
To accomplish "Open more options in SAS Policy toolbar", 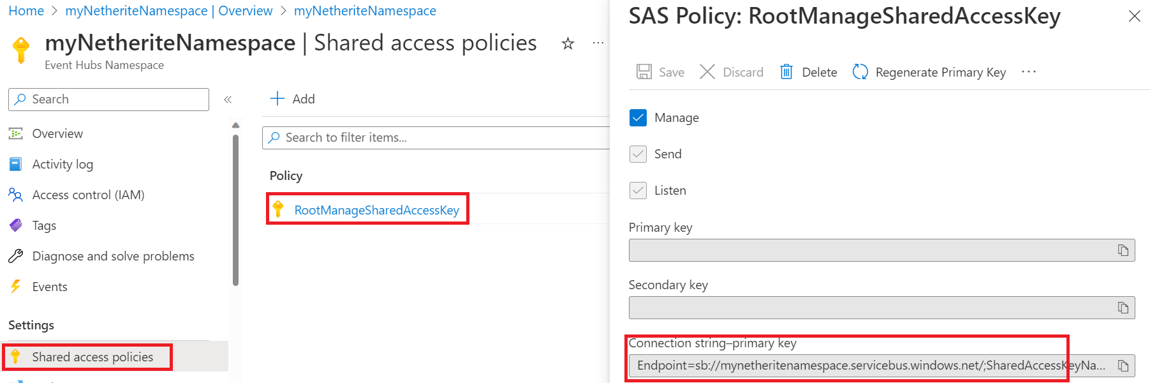I will [1028, 72].
